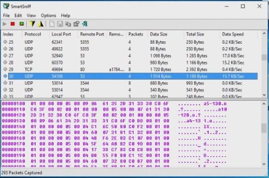269x178 pixels.
Task: Click the ASCII text a5-130.o
Action: 215,104
